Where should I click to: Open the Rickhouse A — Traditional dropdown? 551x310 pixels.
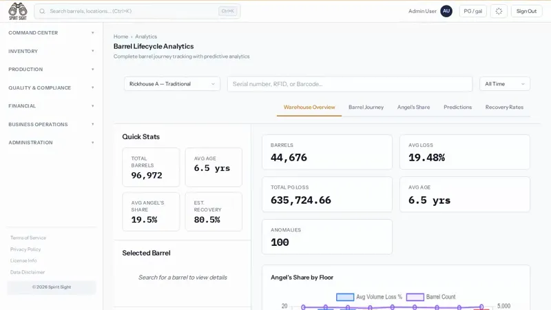[172, 84]
